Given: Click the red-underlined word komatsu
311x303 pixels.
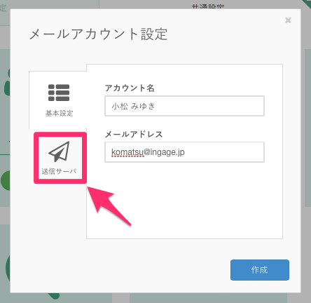Looking at the screenshot, I should 127,152.
